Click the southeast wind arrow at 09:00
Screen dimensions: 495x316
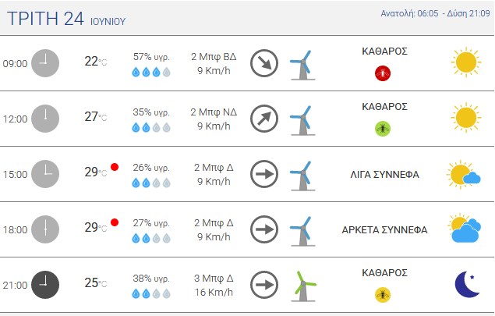point(264,63)
